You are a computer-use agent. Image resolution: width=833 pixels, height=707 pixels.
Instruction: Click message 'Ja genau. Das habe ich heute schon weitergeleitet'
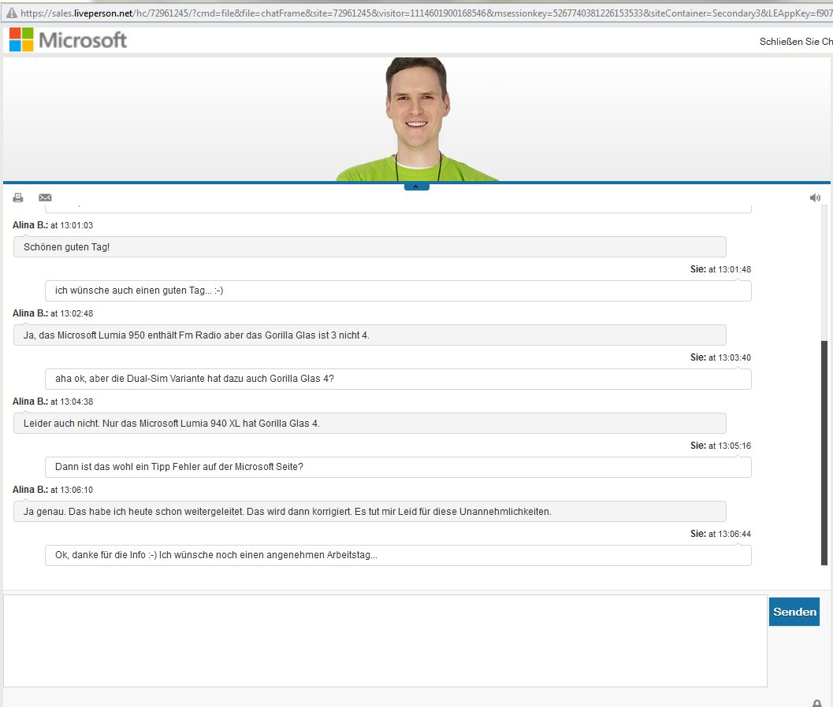click(370, 511)
